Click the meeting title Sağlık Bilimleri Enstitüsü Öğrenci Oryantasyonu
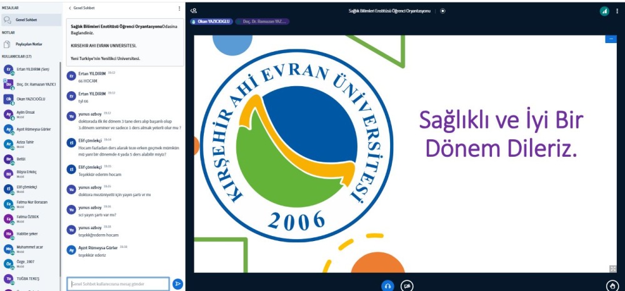This screenshot has height=291, width=625. [389, 11]
